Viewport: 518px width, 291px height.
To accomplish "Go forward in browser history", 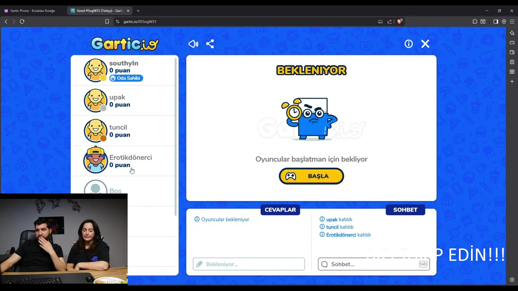I will click(14, 21).
